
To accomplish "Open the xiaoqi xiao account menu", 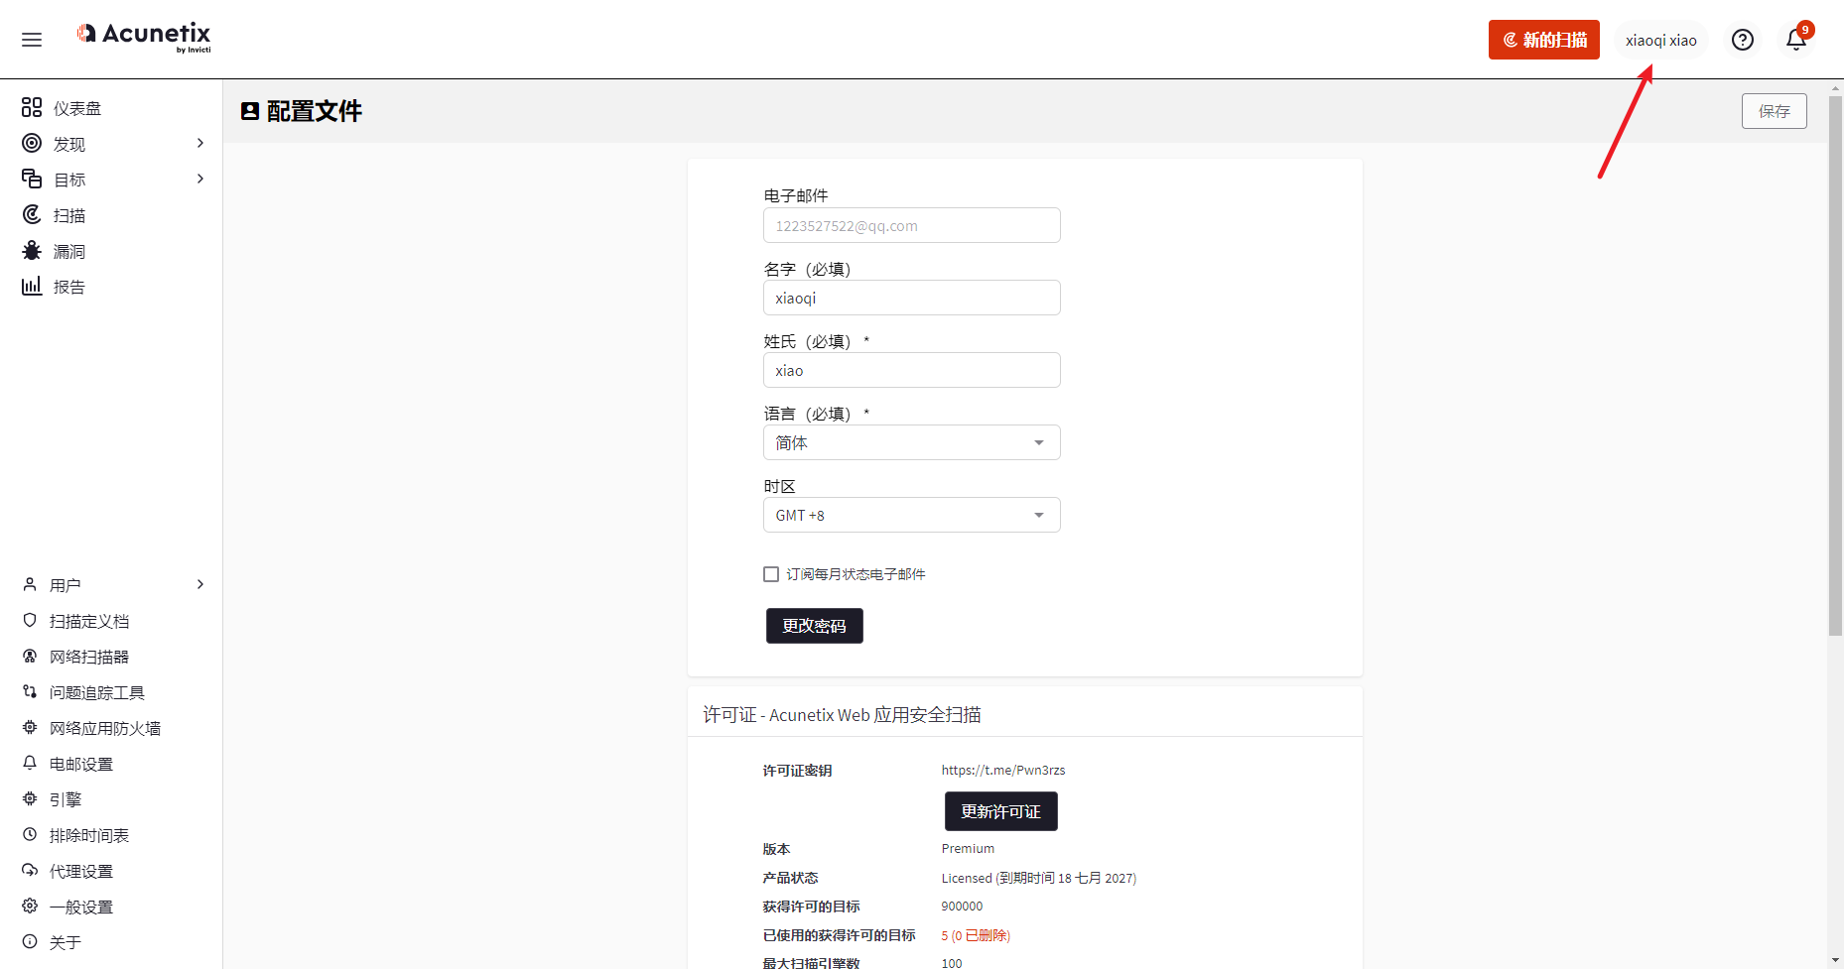I will [x=1661, y=40].
